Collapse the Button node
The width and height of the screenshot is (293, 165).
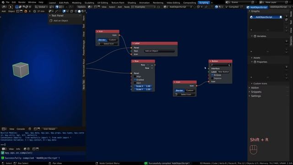(x=211, y=61)
